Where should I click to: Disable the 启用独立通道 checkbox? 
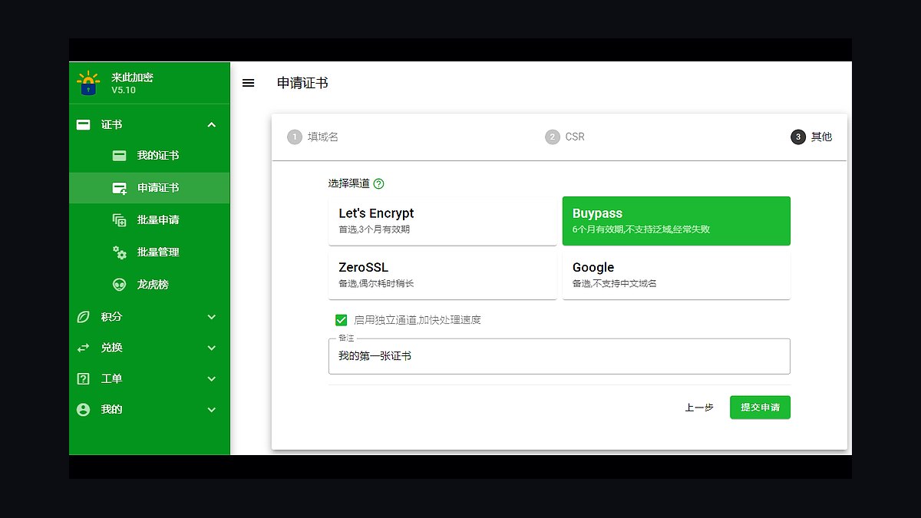pos(341,320)
